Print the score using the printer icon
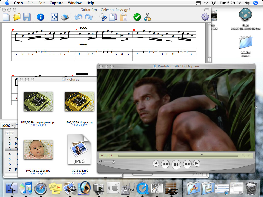 tap(64, 17)
